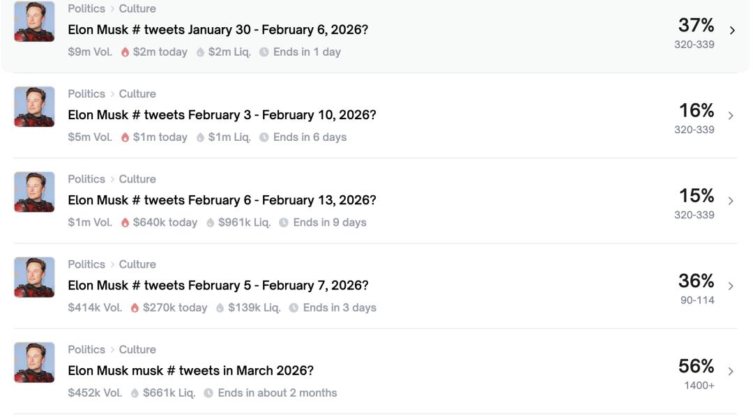
Task: Click the clock icon beside Ends in 1 day
Action: tap(264, 52)
